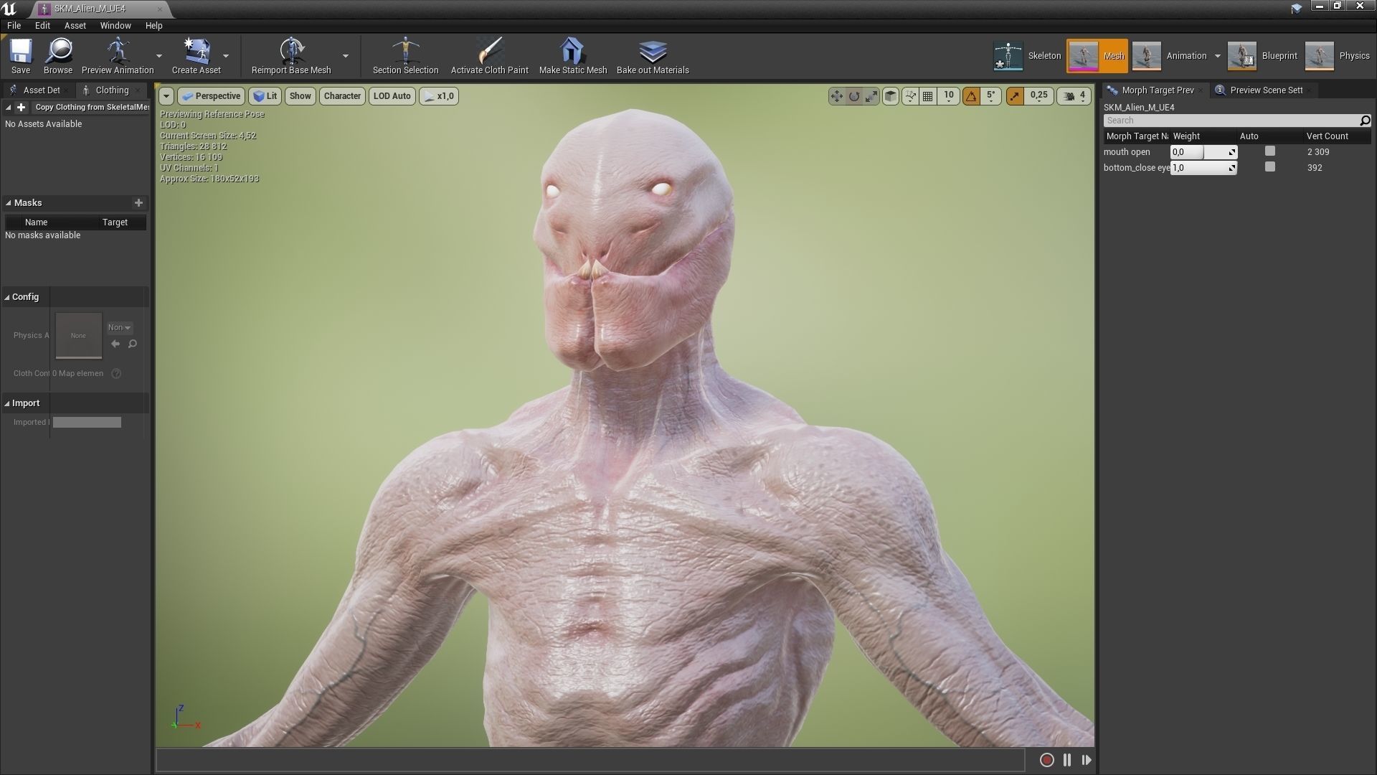Open Reimport Base Mesh options dropdown

(346, 56)
